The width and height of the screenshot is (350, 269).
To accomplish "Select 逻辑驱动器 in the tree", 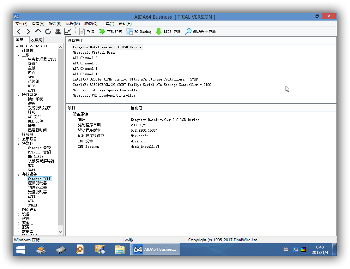I will click(37, 183).
